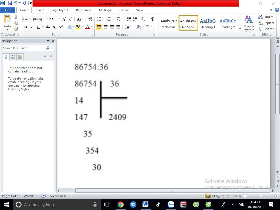Image resolution: width=280 pixels, height=210 pixels.
Task: Apply the Heading 2 style
Action: coord(227,23)
